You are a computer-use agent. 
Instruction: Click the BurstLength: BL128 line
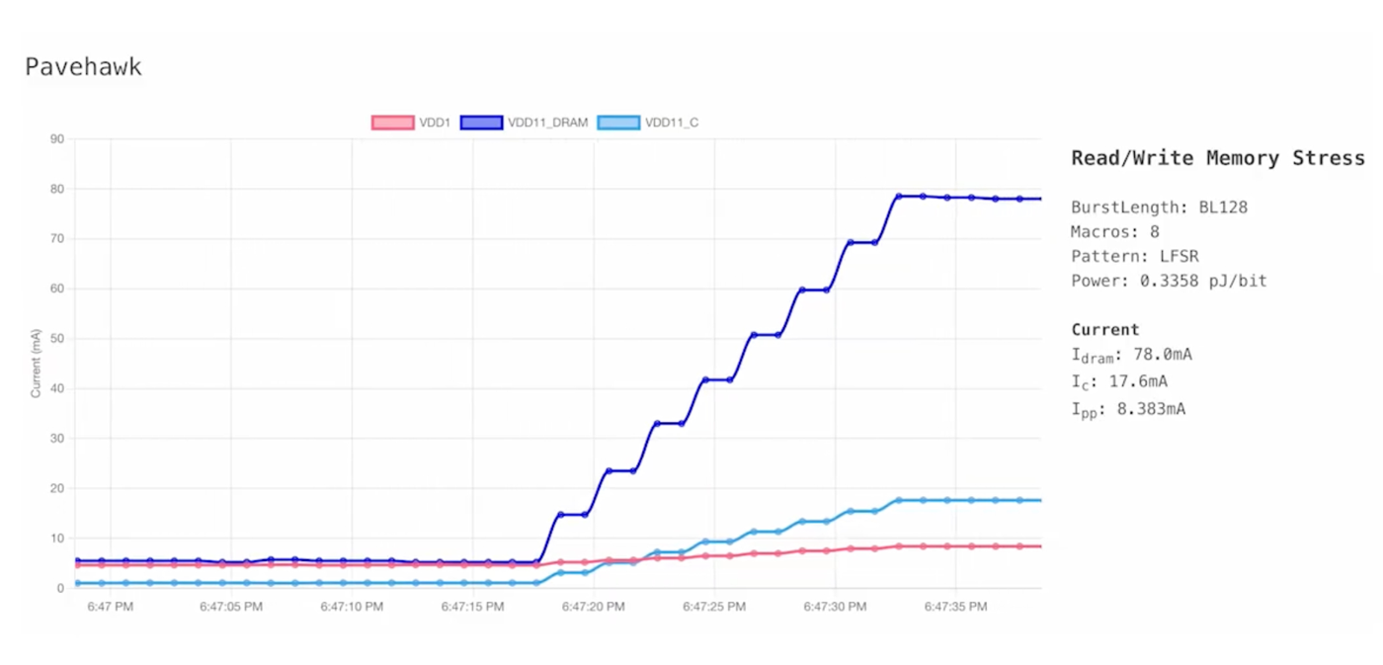tap(1159, 208)
